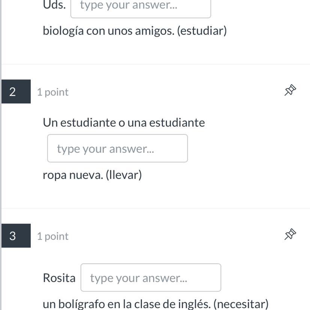Click the '(estudiar)' verb hint
310x310 pixels.
pyautogui.click(x=202, y=31)
